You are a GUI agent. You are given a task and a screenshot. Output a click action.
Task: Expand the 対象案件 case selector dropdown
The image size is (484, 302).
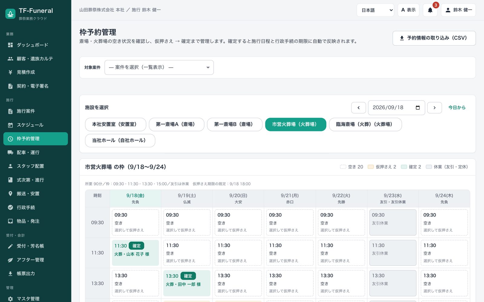(x=159, y=67)
